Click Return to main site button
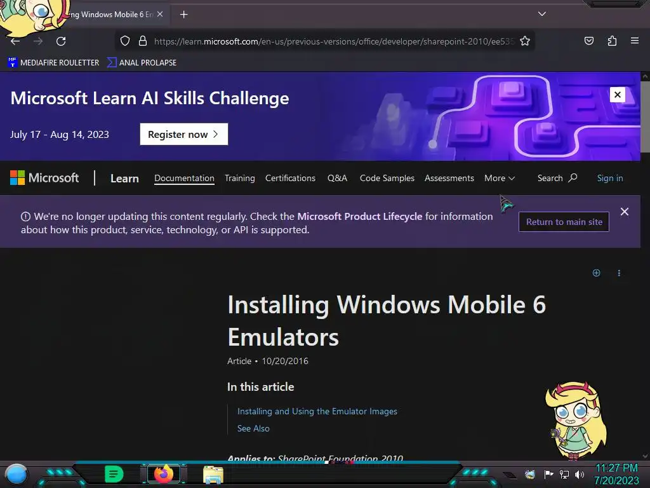 564,222
